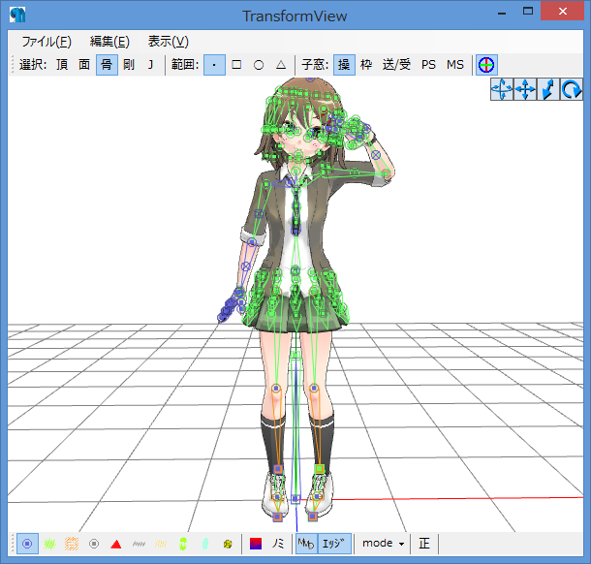Click the yellow smiley face icon

point(227,544)
